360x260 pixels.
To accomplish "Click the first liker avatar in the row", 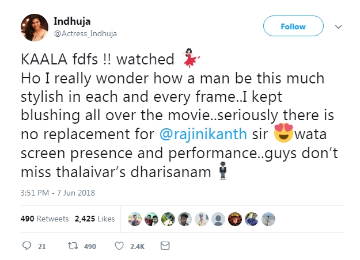I will (x=134, y=219).
